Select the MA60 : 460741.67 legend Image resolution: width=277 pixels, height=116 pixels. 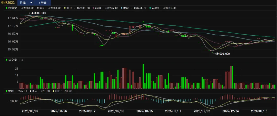pyautogui.click(x=134, y=8)
